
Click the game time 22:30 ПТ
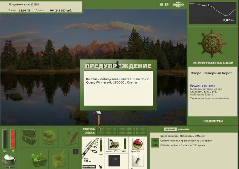point(24,10)
